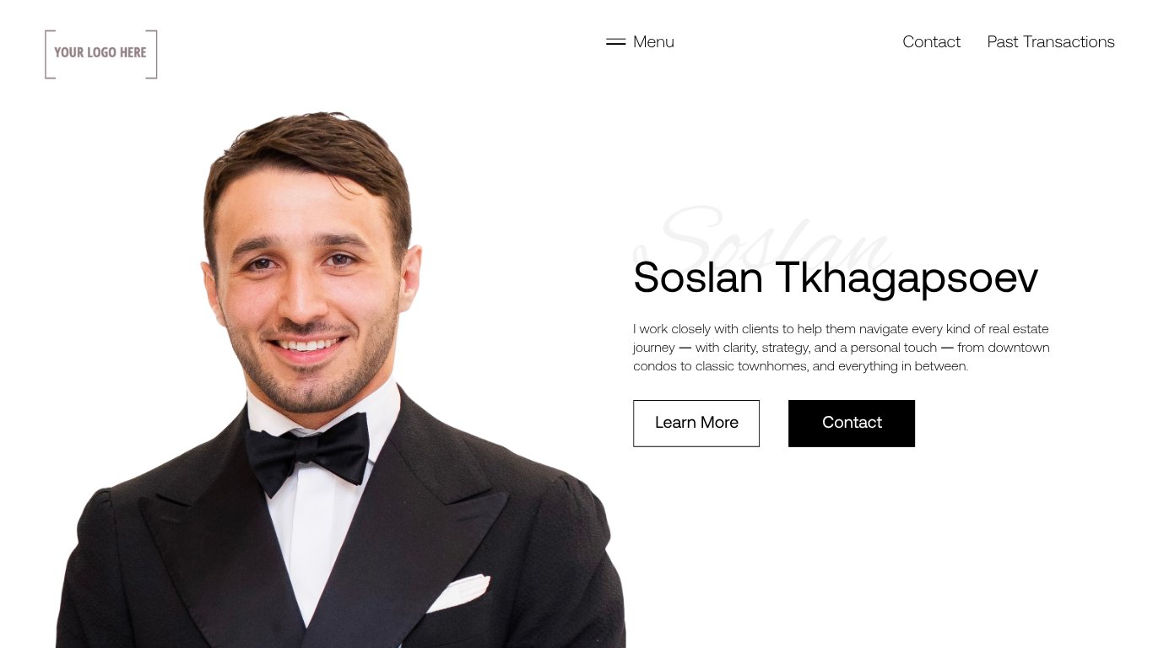Click the right bracket of the logo
This screenshot has width=1153, height=648.
[152, 54]
